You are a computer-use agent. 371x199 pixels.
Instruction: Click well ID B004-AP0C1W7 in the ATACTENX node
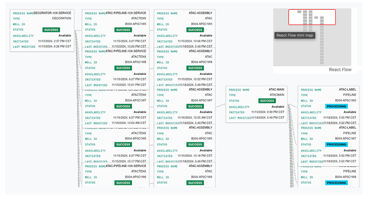pos(135,100)
